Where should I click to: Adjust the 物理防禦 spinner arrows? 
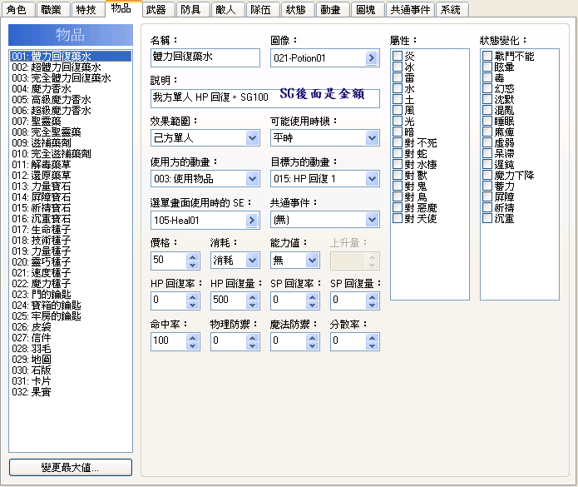pos(253,341)
